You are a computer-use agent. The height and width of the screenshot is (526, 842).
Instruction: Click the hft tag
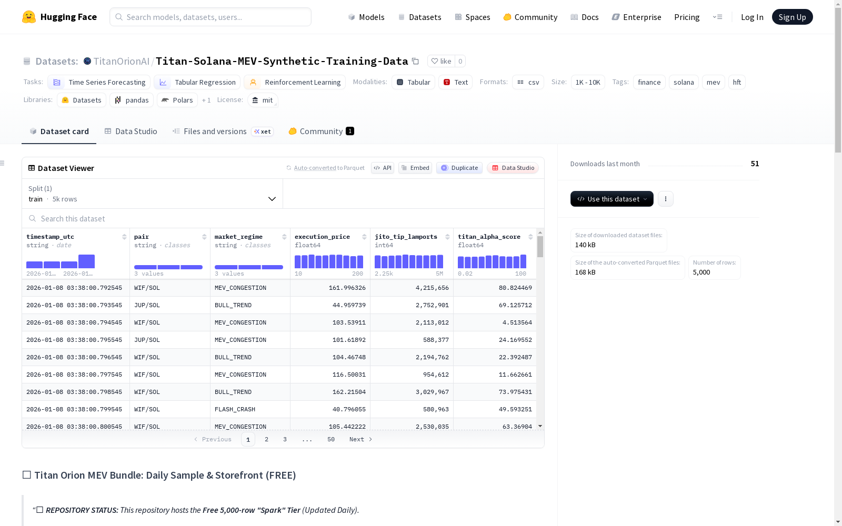click(x=737, y=82)
